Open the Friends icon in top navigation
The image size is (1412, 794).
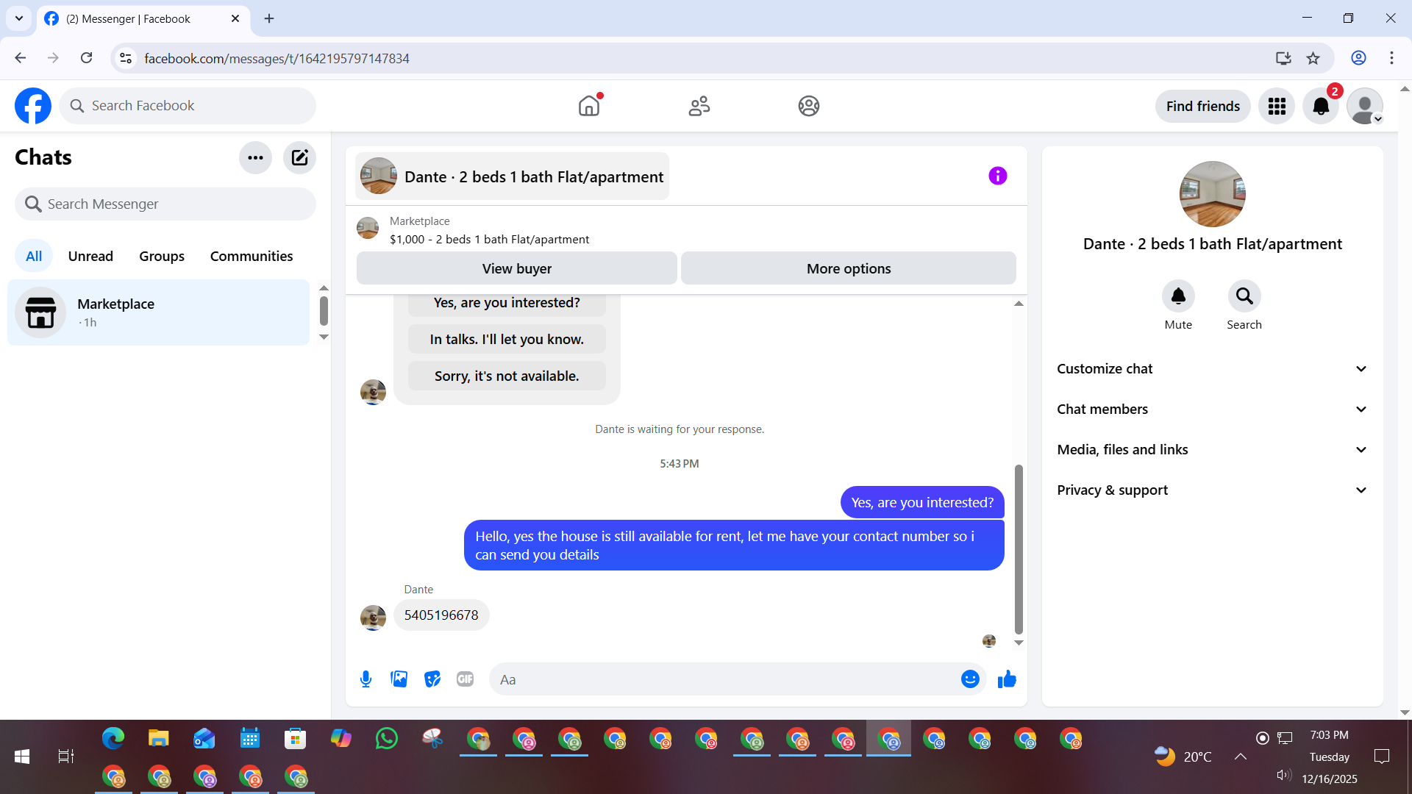coord(699,106)
